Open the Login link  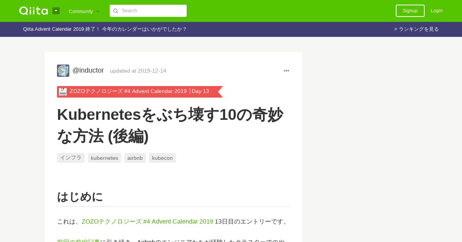[x=437, y=11]
